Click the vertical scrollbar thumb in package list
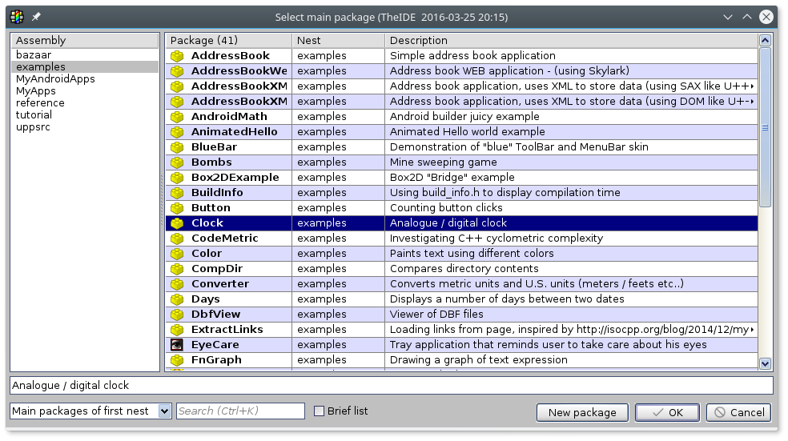Screen dimensions: 788x441 pos(765,126)
